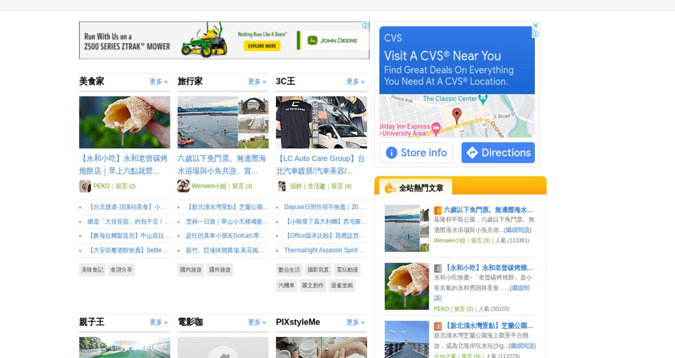This screenshot has width=675, height=358.
Task: Click the 3C王 LC Auto Care thumbnail
Action: [x=321, y=122]
